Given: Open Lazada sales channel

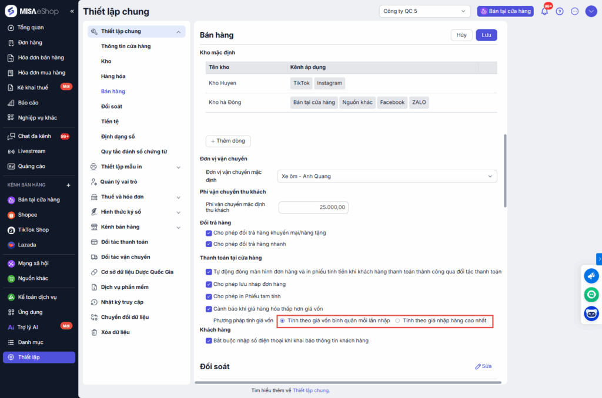Looking at the screenshot, I should coord(27,245).
